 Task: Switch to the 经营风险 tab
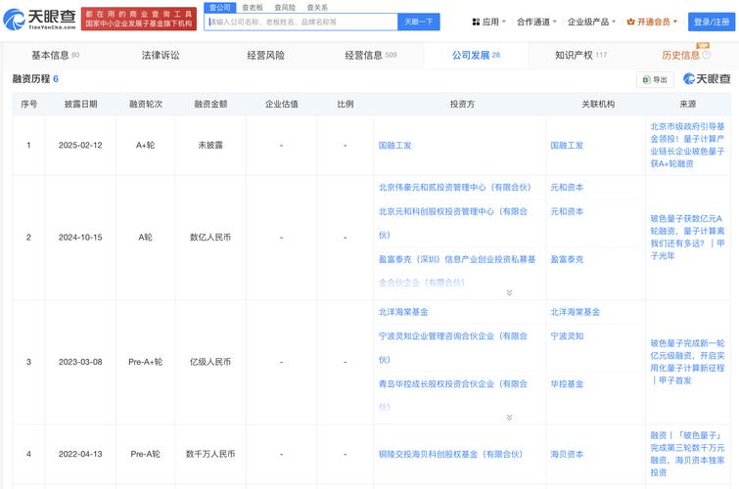coord(265,55)
